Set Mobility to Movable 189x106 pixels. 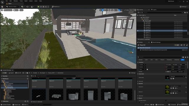[x=180, y=72]
